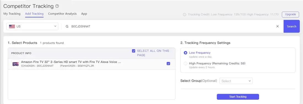The height and width of the screenshot is (104, 303).
Task: Click the help icon beside Competitor Tracking
Action: click(x=57, y=6)
